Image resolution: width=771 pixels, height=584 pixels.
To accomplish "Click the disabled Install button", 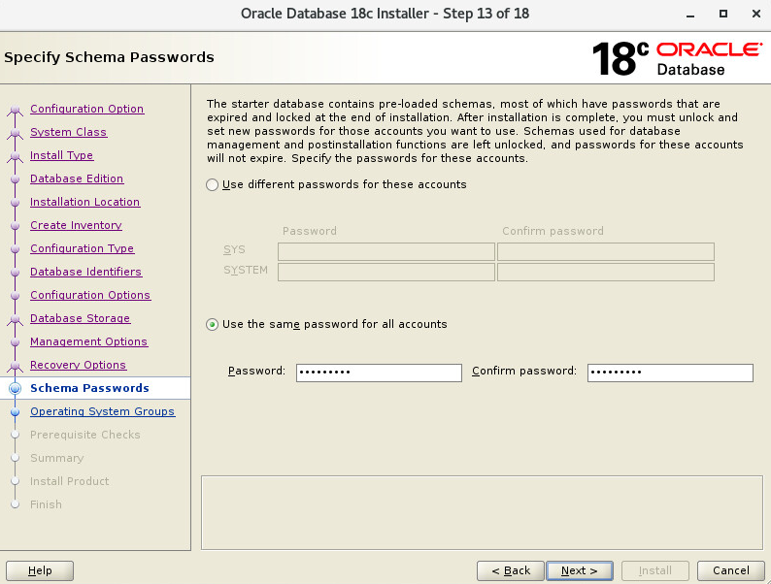I will click(654, 570).
